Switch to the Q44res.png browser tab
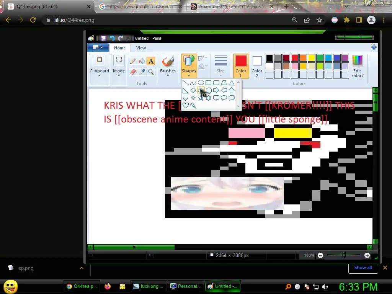The image size is (392, 294). click(47, 7)
